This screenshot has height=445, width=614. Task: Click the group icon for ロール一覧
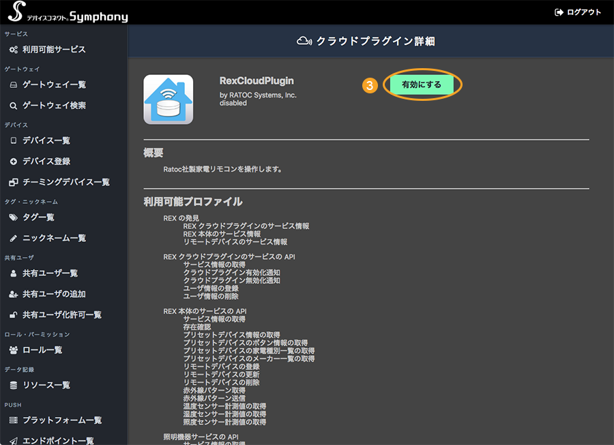coord(14,350)
